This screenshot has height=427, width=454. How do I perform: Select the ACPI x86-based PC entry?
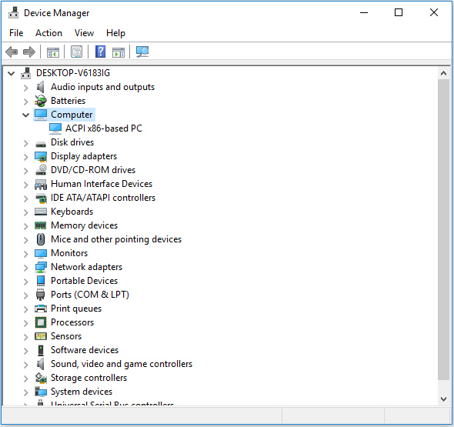click(x=104, y=128)
